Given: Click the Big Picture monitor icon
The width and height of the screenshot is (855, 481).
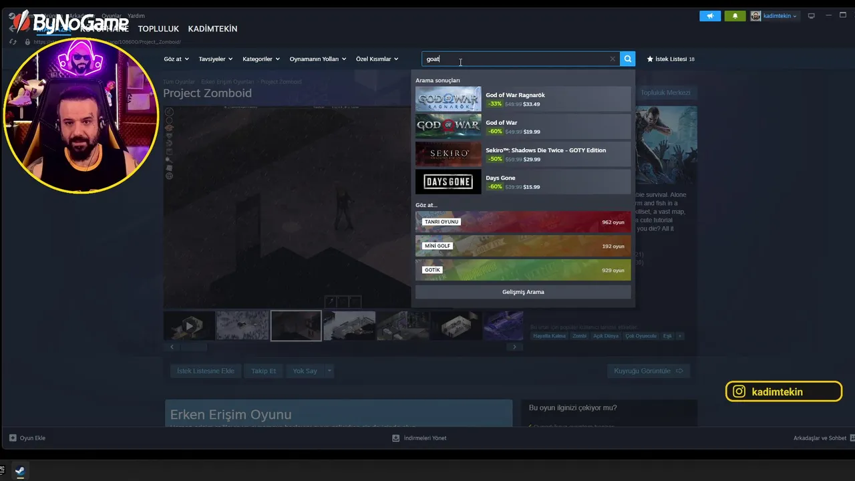Looking at the screenshot, I should (x=812, y=16).
